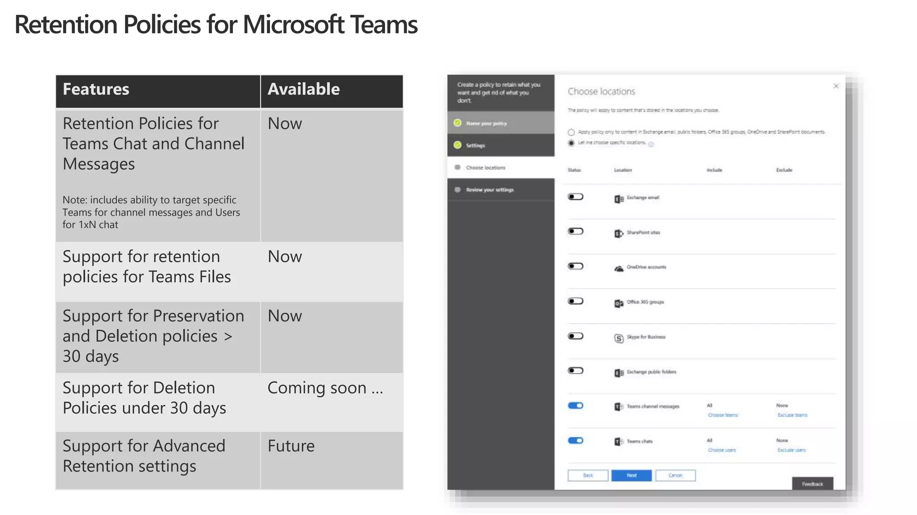Turn on Office 365 groups toggle

pos(575,301)
